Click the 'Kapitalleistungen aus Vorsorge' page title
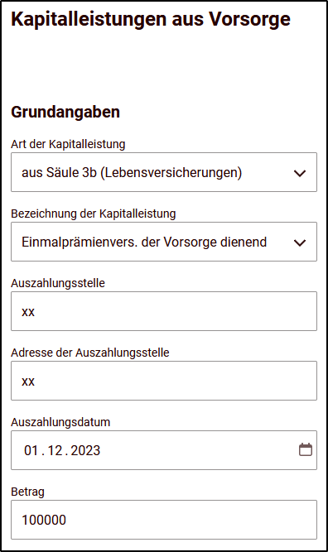Image resolution: width=328 pixels, height=552 pixels. click(x=151, y=19)
